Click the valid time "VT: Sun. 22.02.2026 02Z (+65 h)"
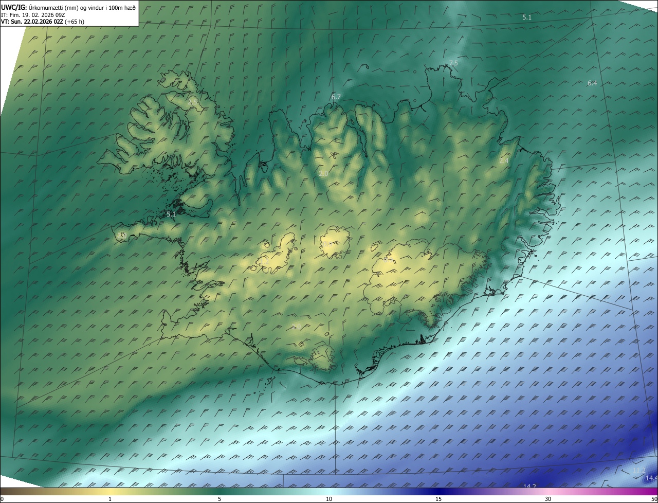The image size is (658, 503). [43, 22]
